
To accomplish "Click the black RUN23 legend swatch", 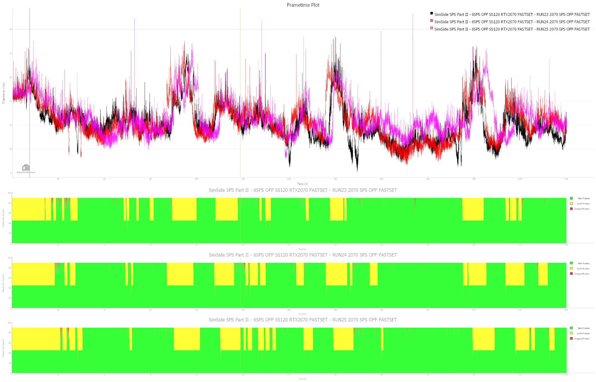I will click(x=431, y=13).
